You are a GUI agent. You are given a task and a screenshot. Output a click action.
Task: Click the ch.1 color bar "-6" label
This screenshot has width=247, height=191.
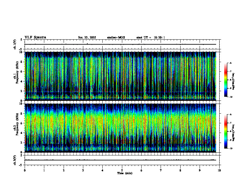point(230,63)
